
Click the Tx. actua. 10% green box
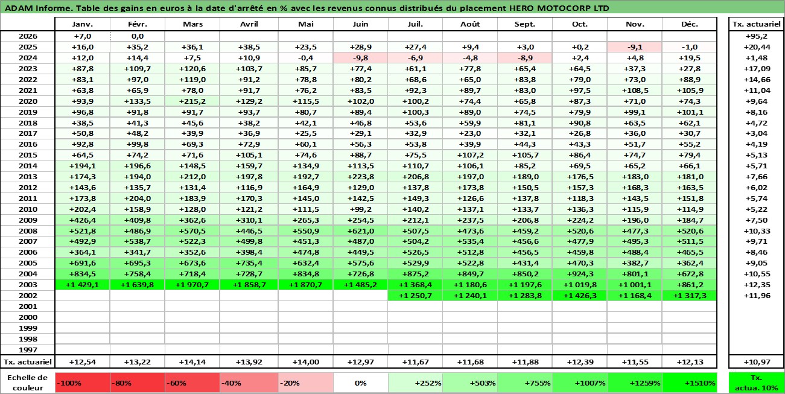point(756,383)
